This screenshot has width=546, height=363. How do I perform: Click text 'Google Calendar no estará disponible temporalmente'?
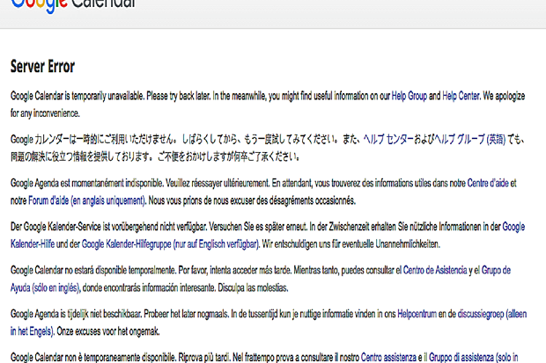[93, 270]
